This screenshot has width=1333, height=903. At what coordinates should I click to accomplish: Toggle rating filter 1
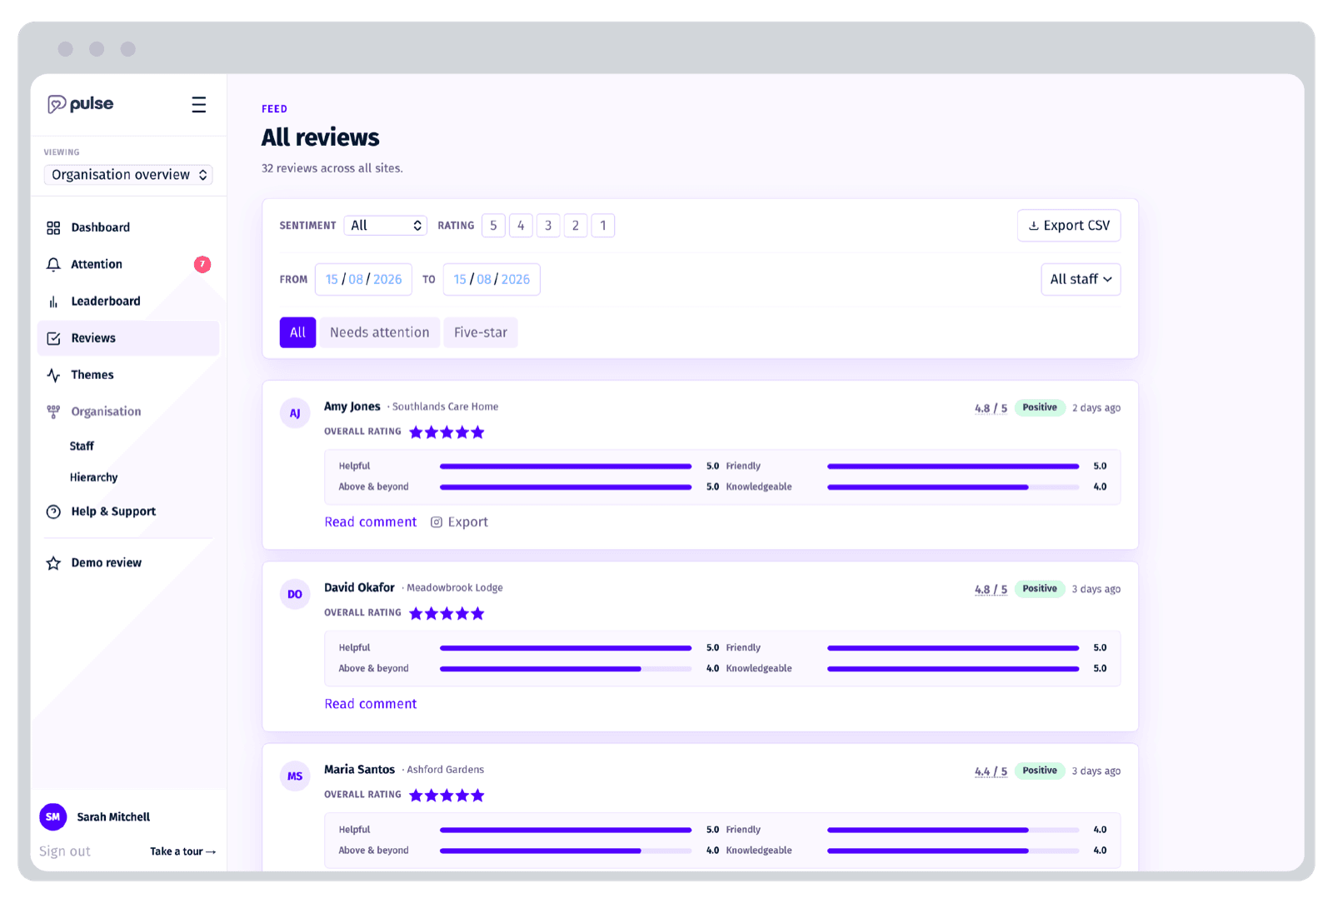click(603, 226)
